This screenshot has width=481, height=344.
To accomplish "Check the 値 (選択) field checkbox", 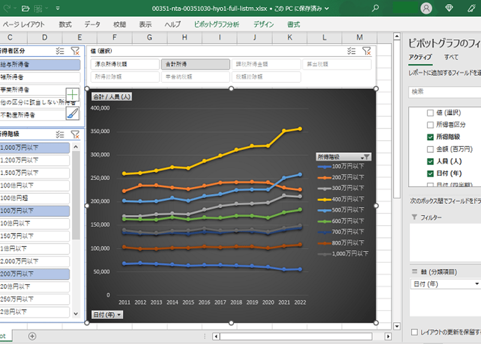I will click(430, 113).
